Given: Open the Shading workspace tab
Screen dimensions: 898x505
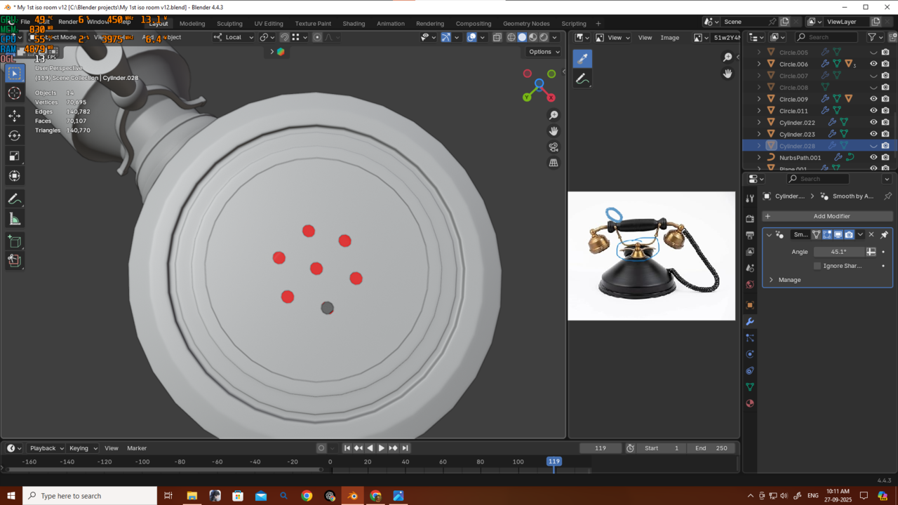Looking at the screenshot, I should (x=354, y=23).
